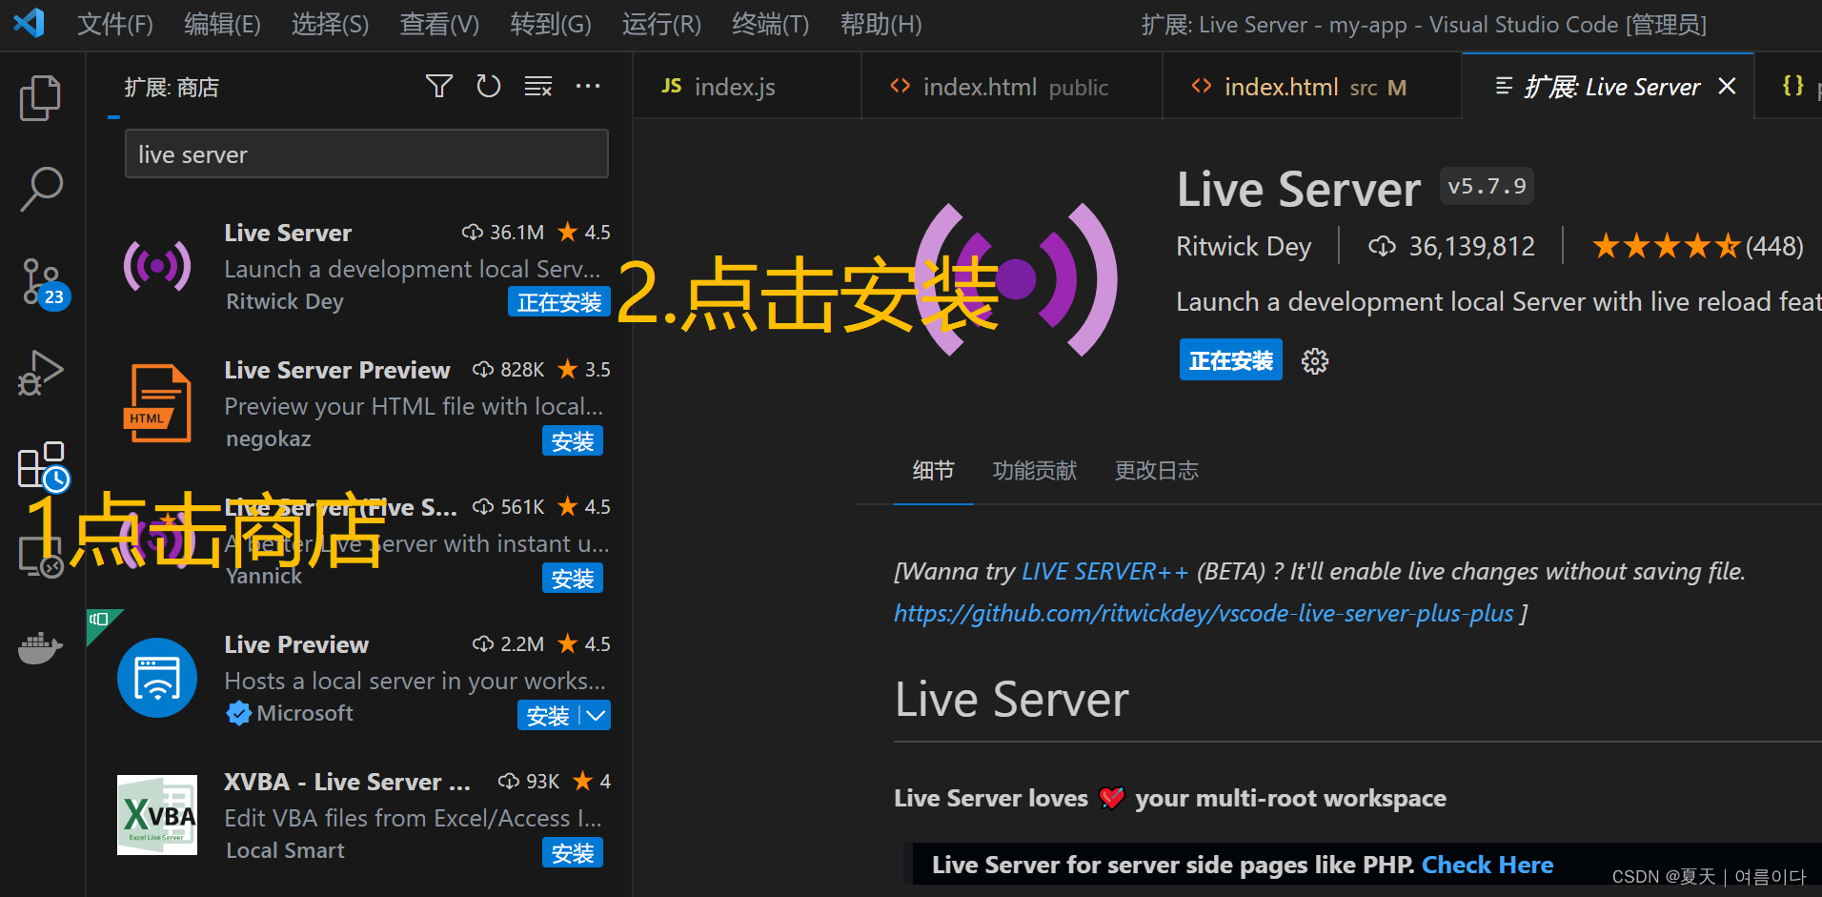1822x897 pixels.
Task: Clear extension search results
Action: [538, 87]
